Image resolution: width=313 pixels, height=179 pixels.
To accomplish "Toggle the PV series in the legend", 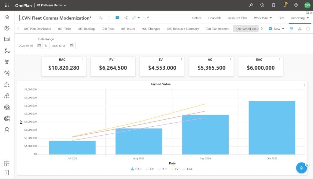I will click(175, 169).
